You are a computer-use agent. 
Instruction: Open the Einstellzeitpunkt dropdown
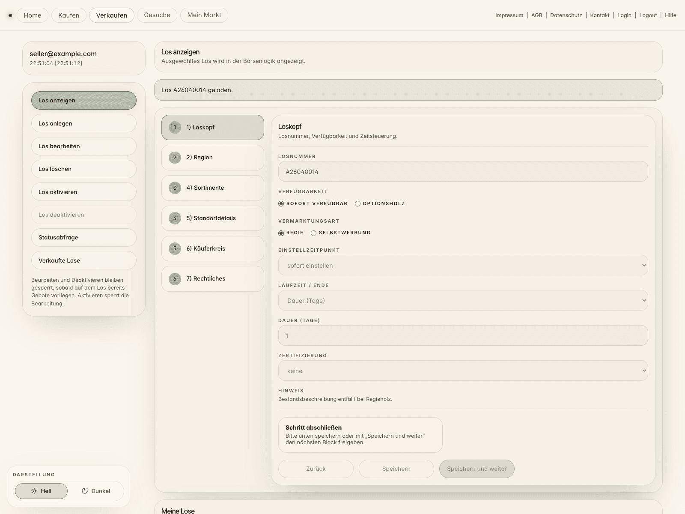point(463,266)
